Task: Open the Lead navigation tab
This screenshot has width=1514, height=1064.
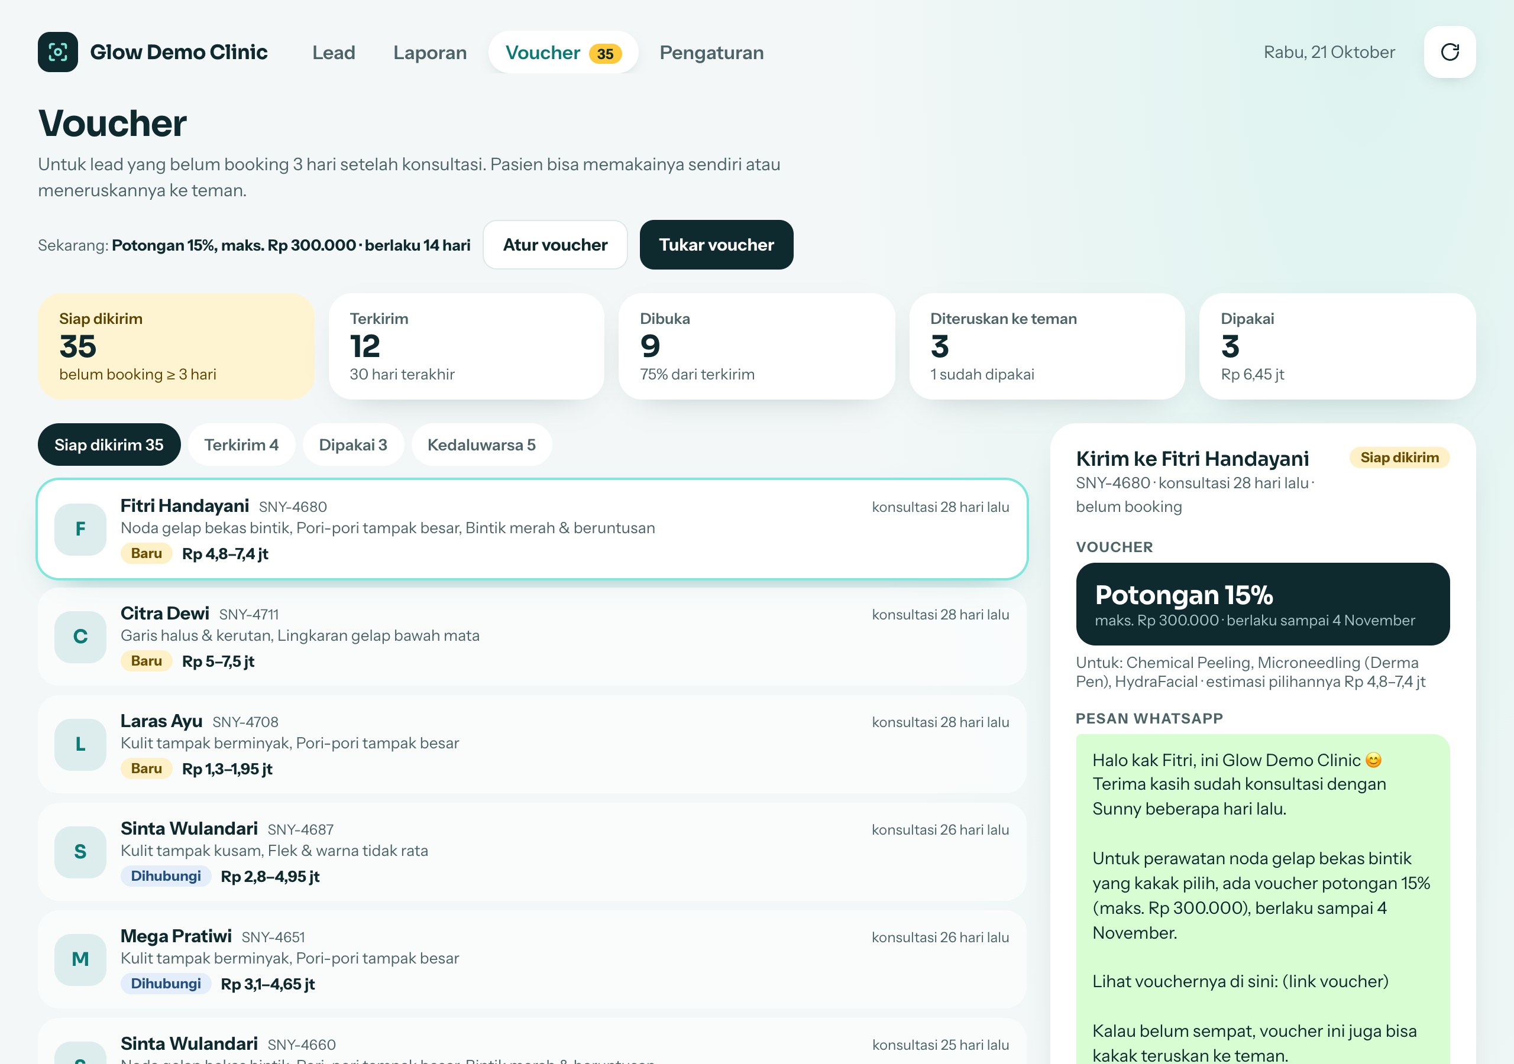Action: 334,52
